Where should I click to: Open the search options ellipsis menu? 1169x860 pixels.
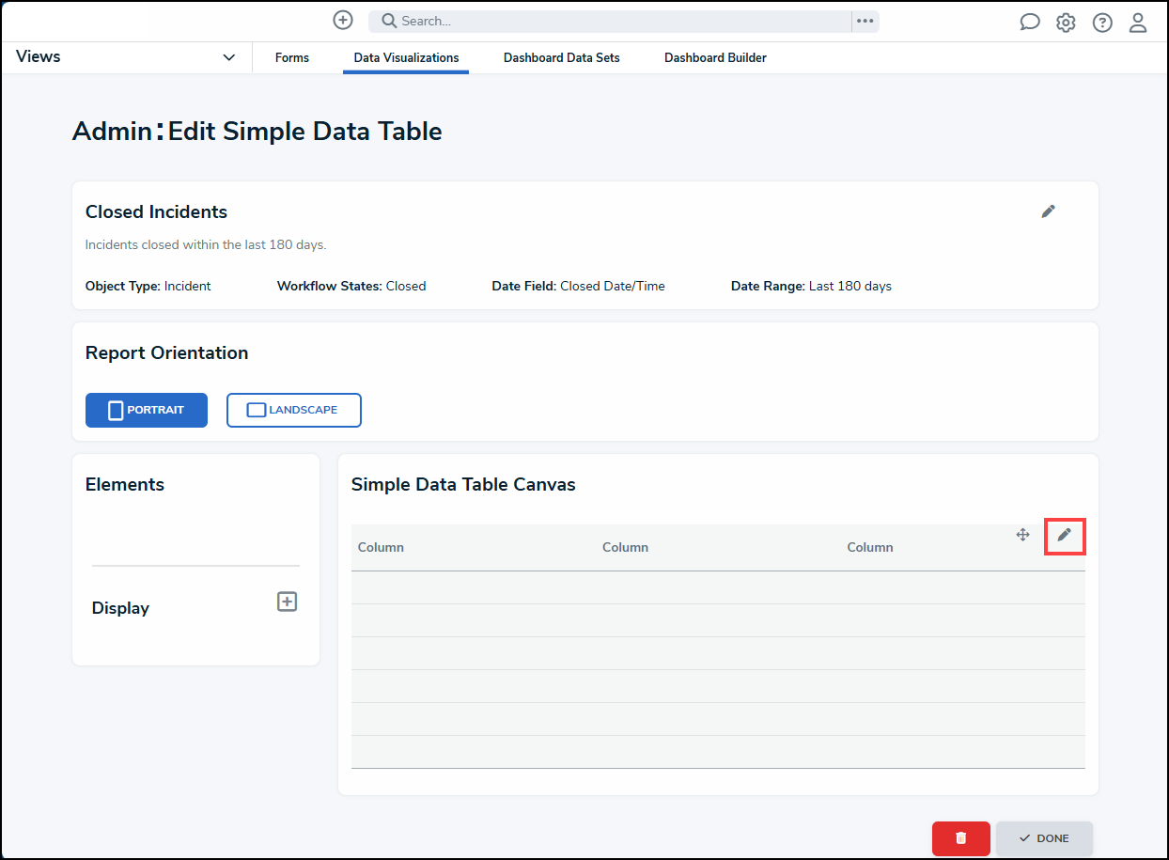[865, 22]
